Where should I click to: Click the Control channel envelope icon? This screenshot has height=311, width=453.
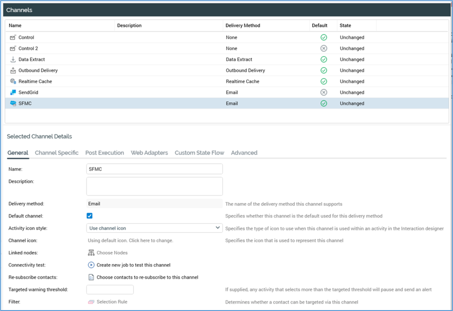tap(13, 38)
